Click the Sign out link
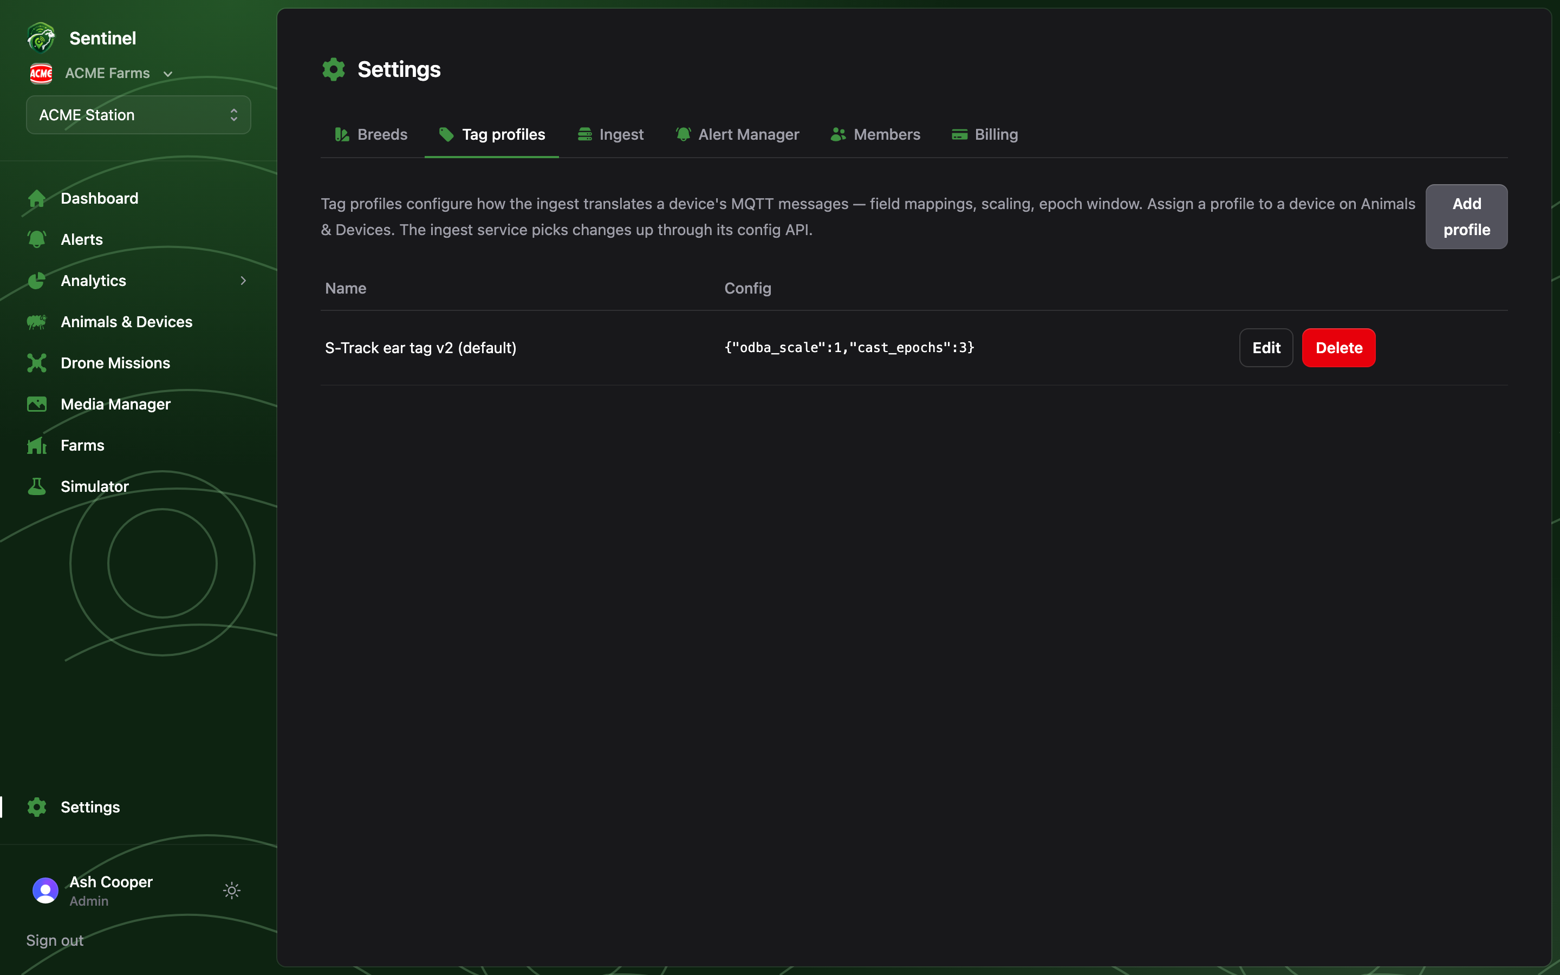This screenshot has width=1560, height=975. click(x=55, y=940)
